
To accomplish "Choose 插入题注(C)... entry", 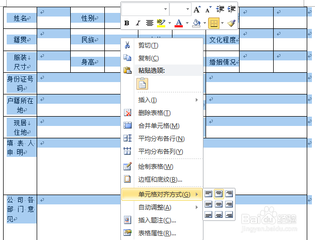I will pos(162,220).
